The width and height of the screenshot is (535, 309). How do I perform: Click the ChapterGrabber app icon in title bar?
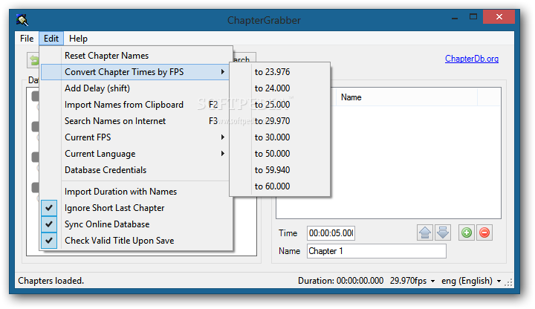[22, 20]
